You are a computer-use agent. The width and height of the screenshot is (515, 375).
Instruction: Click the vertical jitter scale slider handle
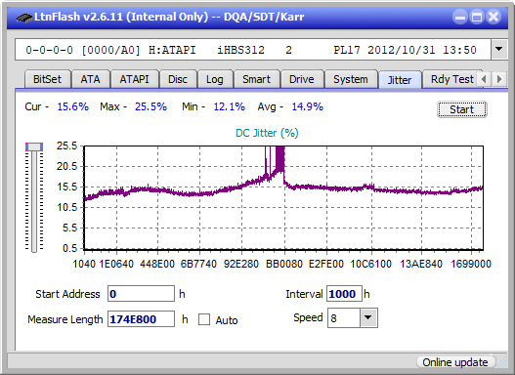pos(34,146)
